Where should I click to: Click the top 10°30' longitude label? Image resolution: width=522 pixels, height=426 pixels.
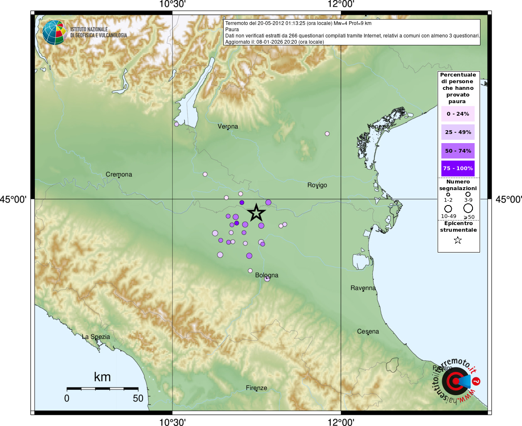(x=172, y=4)
